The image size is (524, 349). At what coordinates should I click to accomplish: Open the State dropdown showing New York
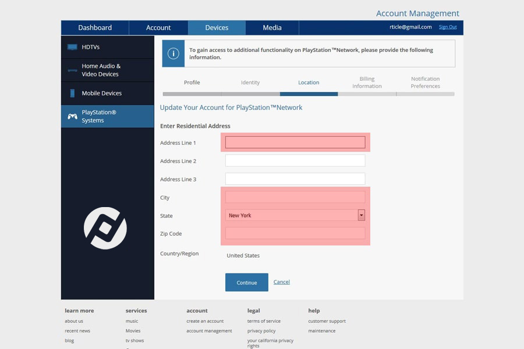[x=295, y=215]
